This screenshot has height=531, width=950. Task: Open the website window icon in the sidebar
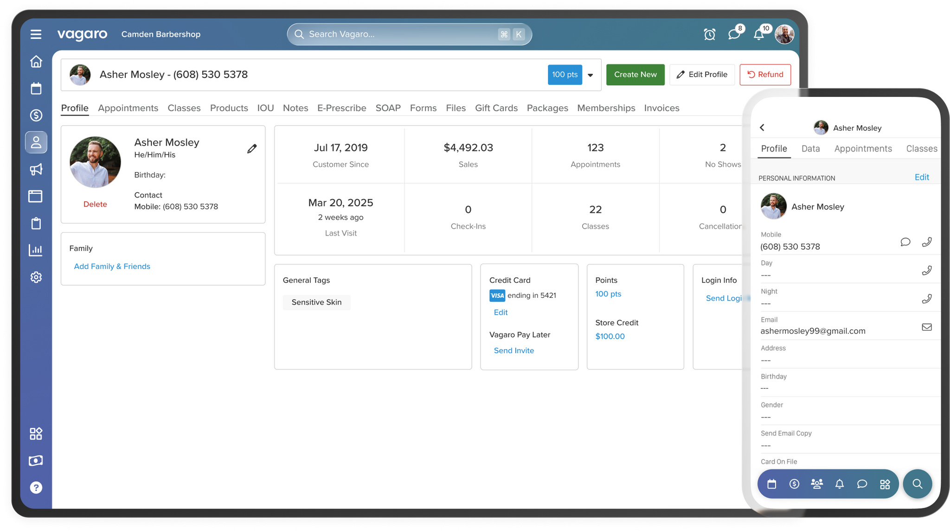coord(36,196)
